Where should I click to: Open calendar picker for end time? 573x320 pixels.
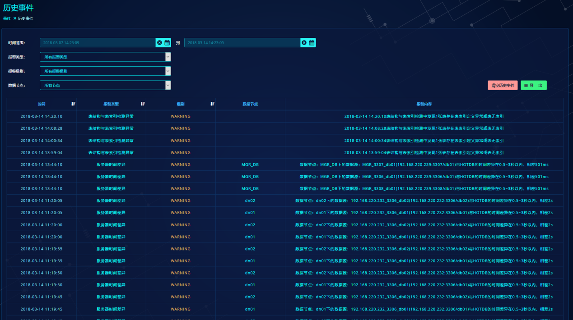312,43
